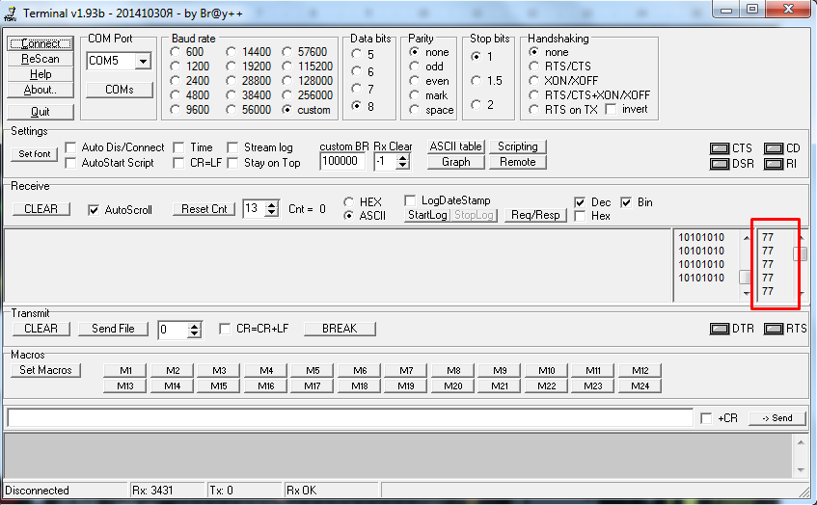
Task: Switch receive display to HEX
Action: pyautogui.click(x=349, y=202)
